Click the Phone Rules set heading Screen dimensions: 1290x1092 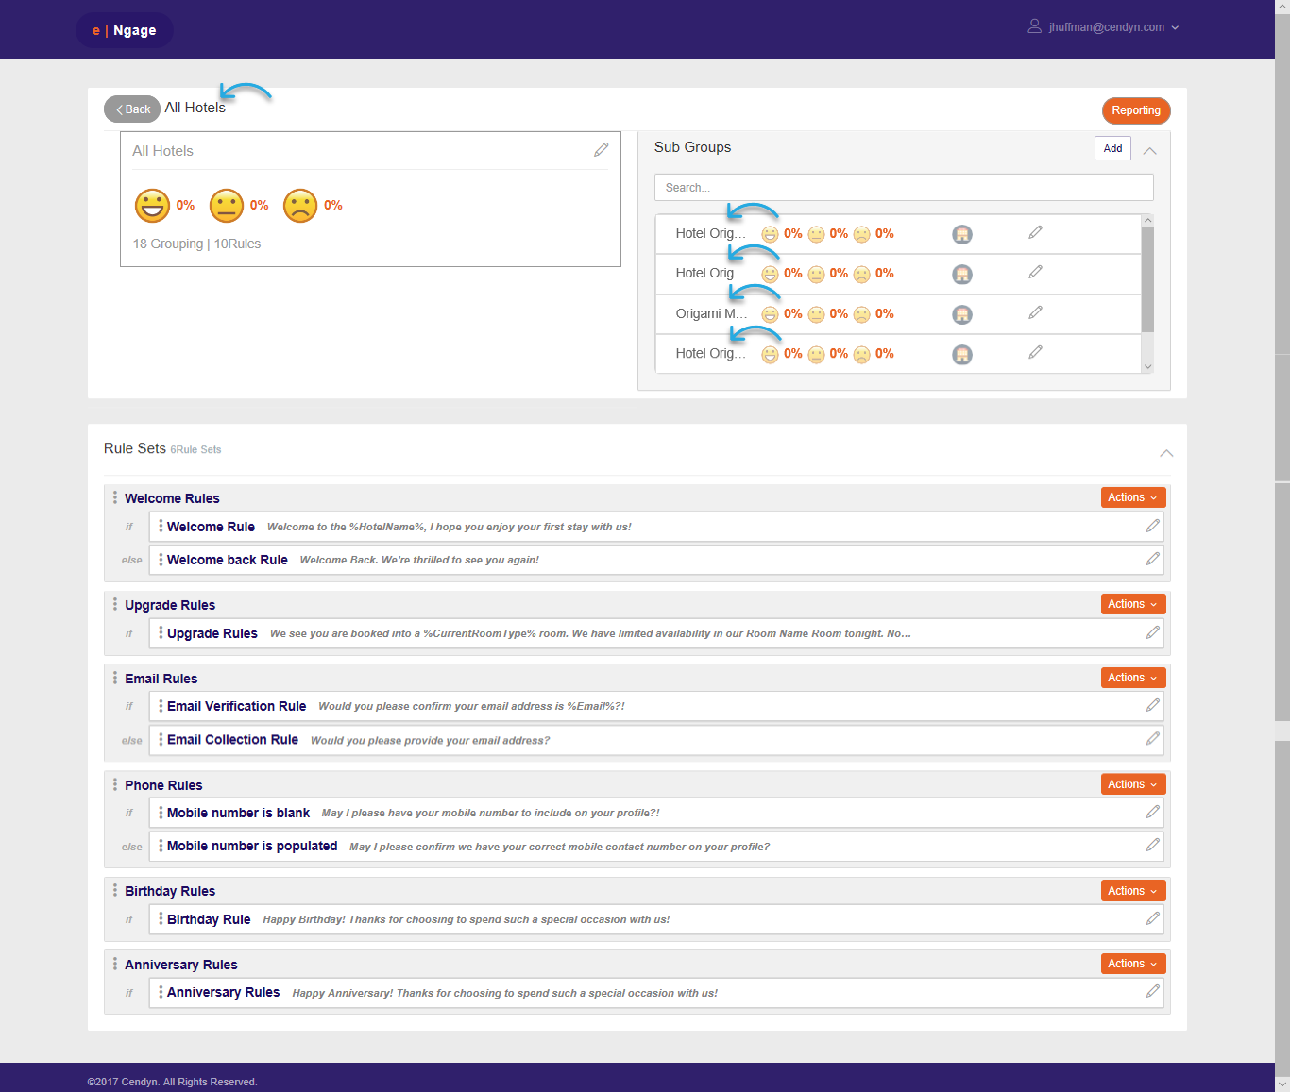click(x=163, y=785)
